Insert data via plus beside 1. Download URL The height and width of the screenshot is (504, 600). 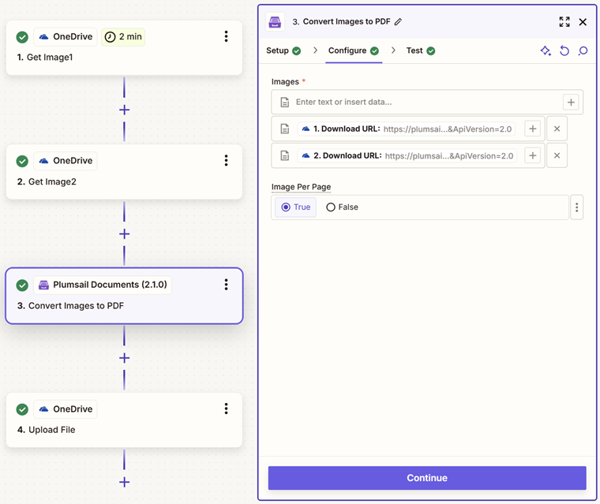click(x=532, y=129)
